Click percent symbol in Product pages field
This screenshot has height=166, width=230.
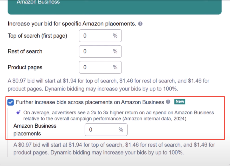point(115,67)
